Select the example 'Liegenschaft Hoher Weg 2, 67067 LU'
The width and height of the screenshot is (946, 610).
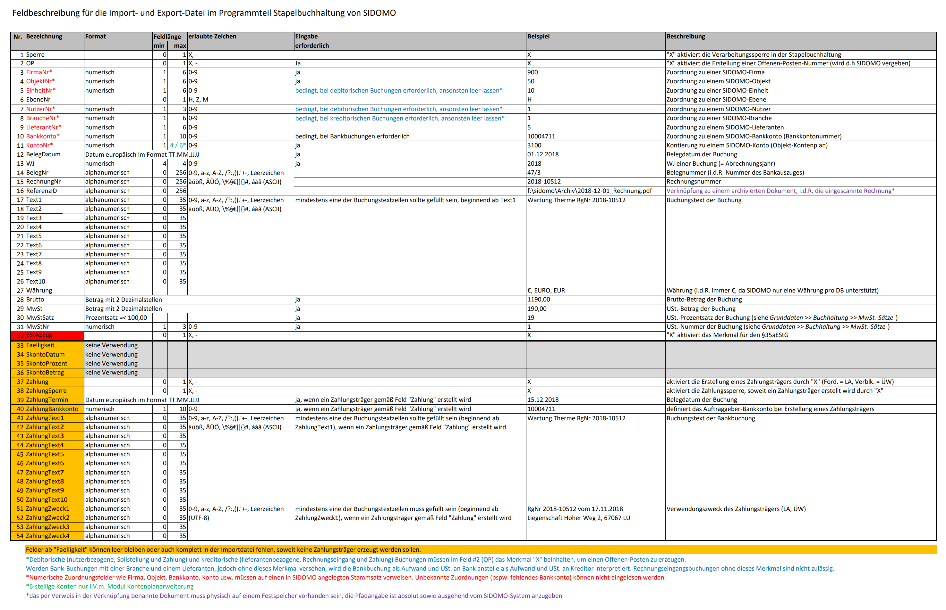[x=579, y=518]
